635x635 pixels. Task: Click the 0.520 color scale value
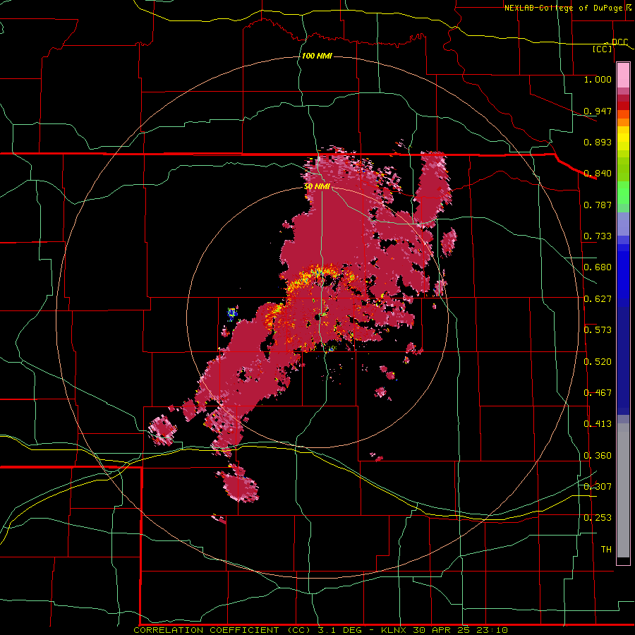pyautogui.click(x=598, y=362)
